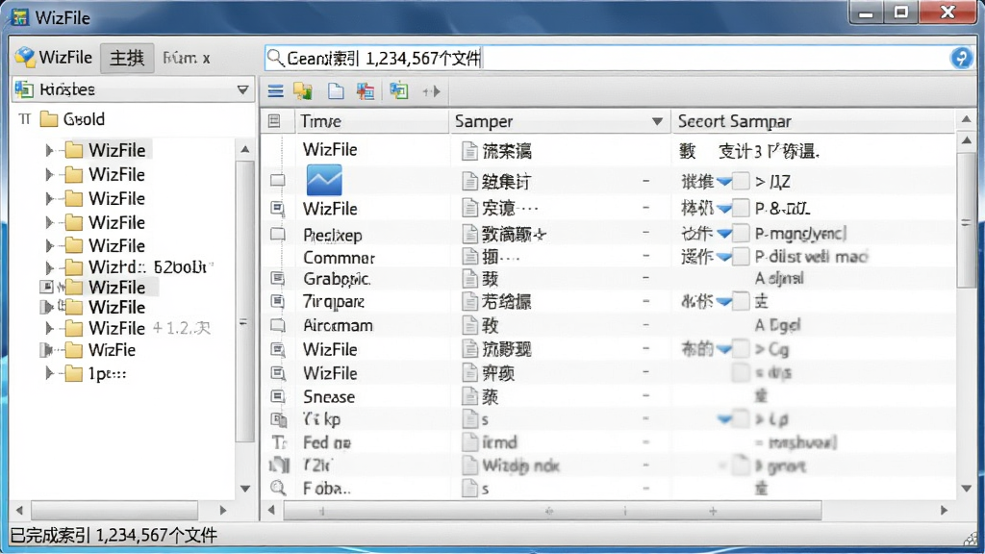Click the green-bordered window toolbar icon

398,91
